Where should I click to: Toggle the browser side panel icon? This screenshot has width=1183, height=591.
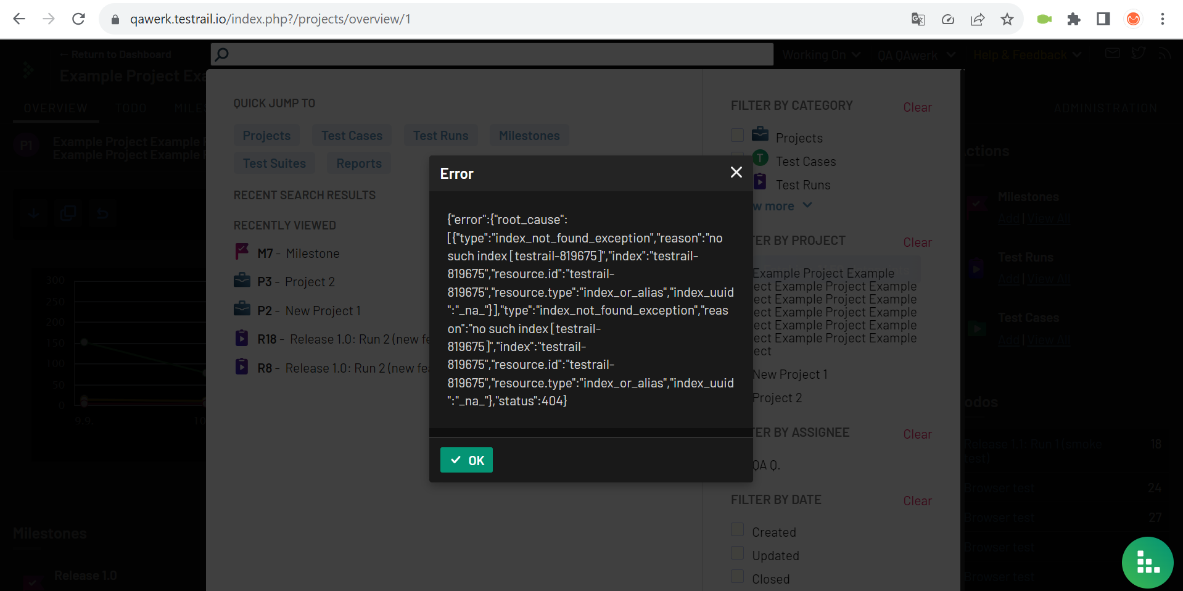click(x=1103, y=19)
